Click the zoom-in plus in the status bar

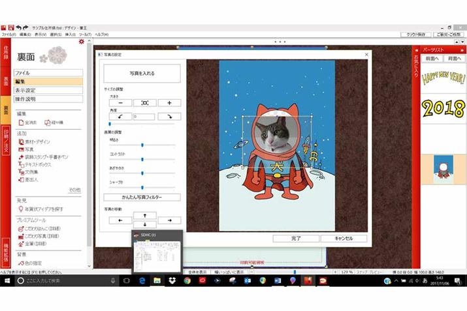coord(335,272)
